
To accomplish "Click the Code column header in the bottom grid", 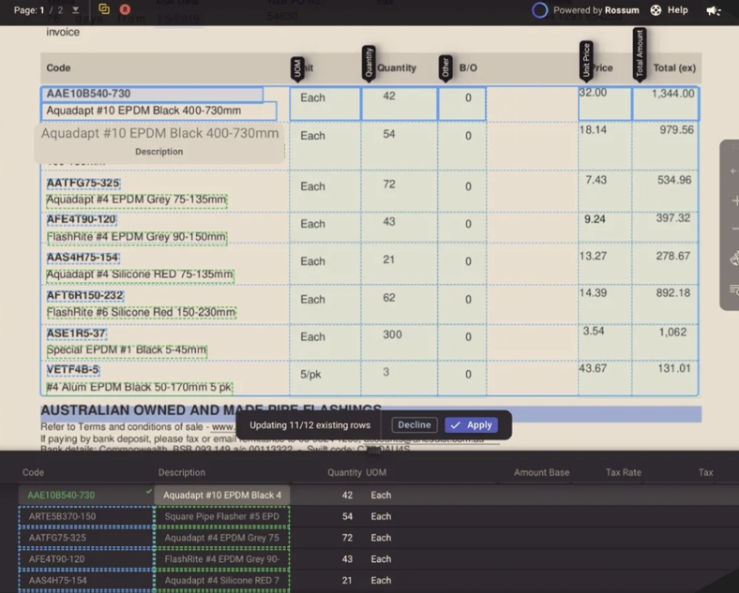I will 33,472.
